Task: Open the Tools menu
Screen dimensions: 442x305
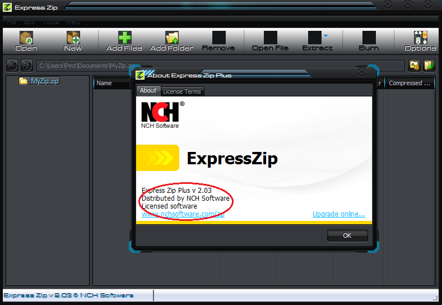Action: pyautogui.click(x=51, y=22)
